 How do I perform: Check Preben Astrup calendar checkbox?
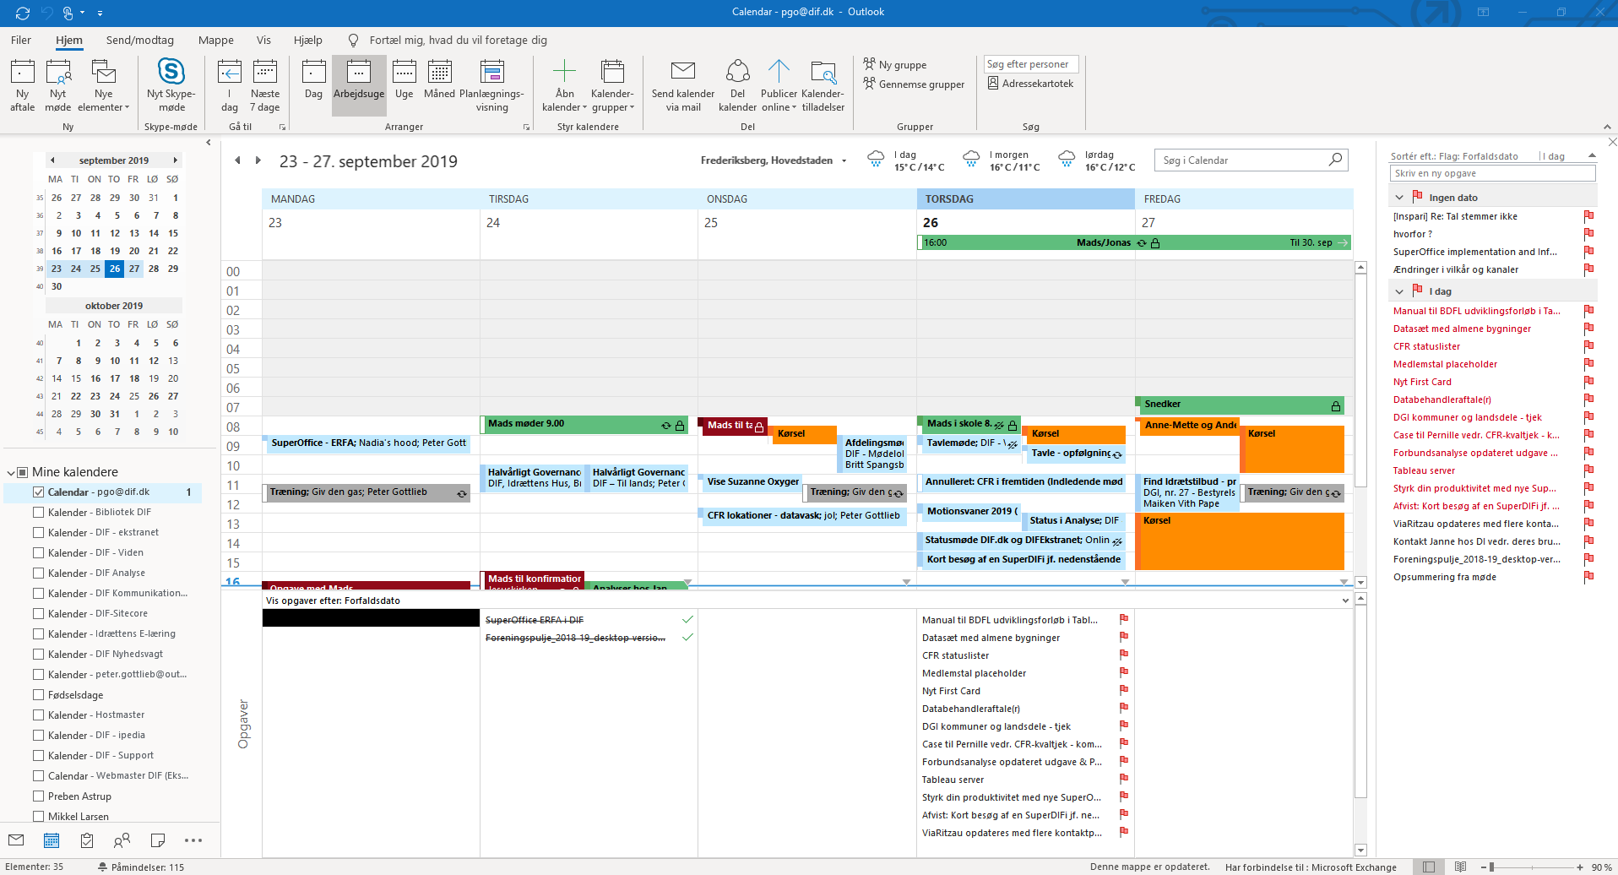(38, 796)
